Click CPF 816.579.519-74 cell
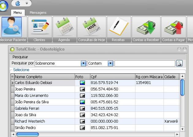This screenshot has height=137, width=193. tap(113, 83)
